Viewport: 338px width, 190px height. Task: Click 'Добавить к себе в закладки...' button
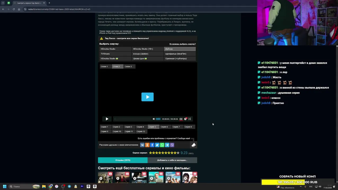tap(172, 160)
